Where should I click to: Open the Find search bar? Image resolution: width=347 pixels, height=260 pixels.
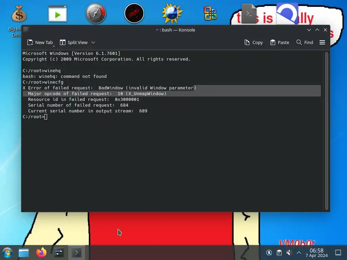click(x=305, y=42)
